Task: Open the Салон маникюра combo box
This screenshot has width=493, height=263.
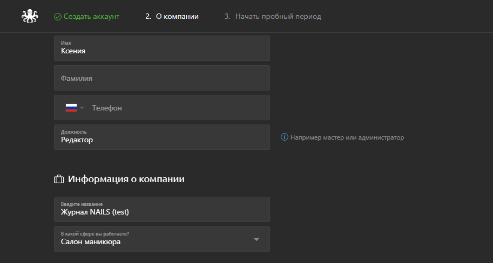Action: pyautogui.click(x=162, y=239)
